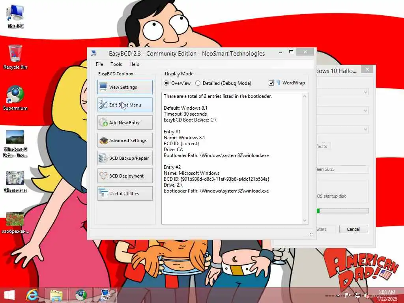
Task: Open File Explorer from taskbar
Action: 56,295
